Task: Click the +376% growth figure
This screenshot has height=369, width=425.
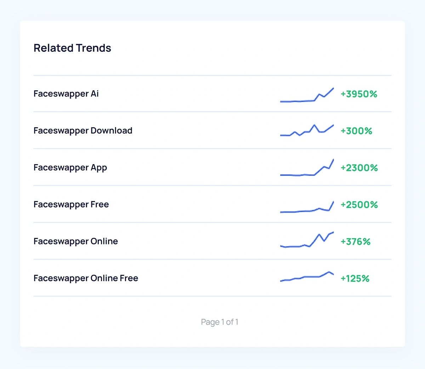Action: pos(355,241)
